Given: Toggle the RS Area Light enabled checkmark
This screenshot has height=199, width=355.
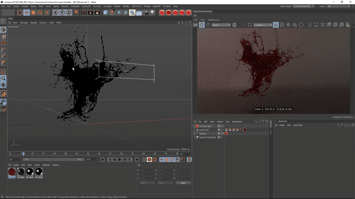Looking at the screenshot, I should tap(223, 126).
